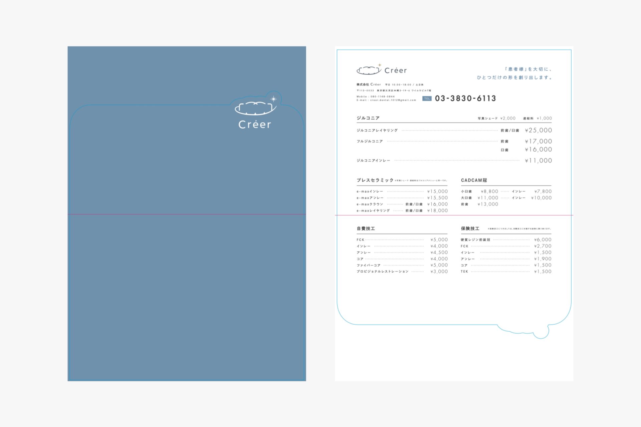Click the dark tooth logo on price sheet
641x427 pixels.
point(369,70)
